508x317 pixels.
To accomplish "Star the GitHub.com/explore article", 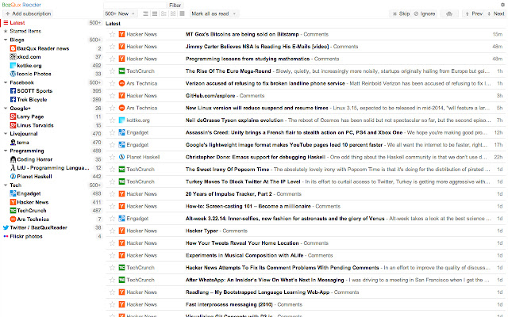I will [112, 96].
